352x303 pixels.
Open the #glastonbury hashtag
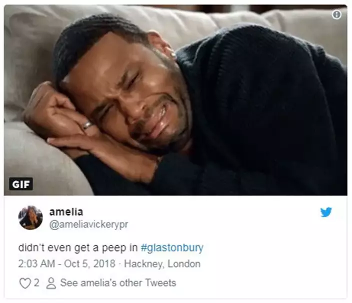coord(172,248)
